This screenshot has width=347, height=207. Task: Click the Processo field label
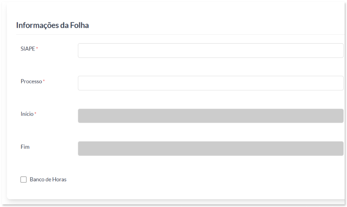coord(31,81)
